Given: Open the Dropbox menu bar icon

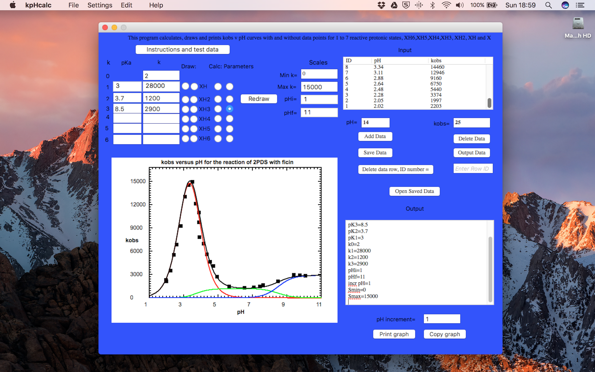Looking at the screenshot, I should tap(382, 5).
